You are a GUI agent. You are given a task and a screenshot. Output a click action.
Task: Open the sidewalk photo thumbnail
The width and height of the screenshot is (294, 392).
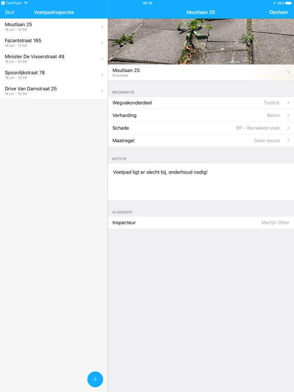[x=201, y=41]
